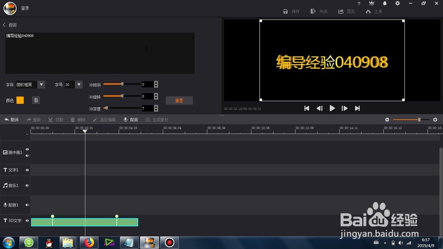Click the 3D深度 value stepper arrows
This screenshot has height=249, width=443.
point(156,108)
